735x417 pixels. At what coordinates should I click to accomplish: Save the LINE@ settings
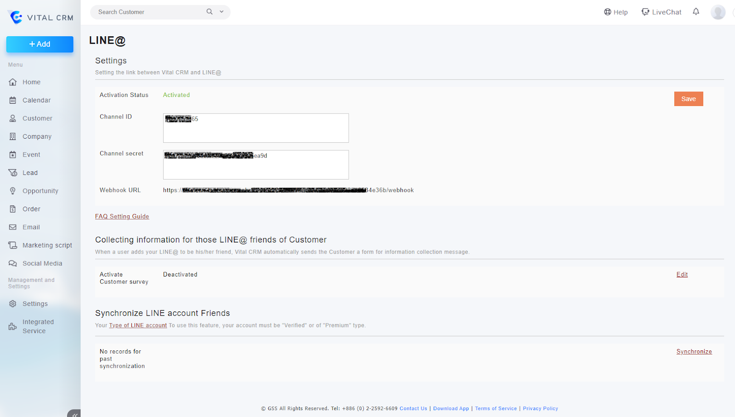point(689,99)
